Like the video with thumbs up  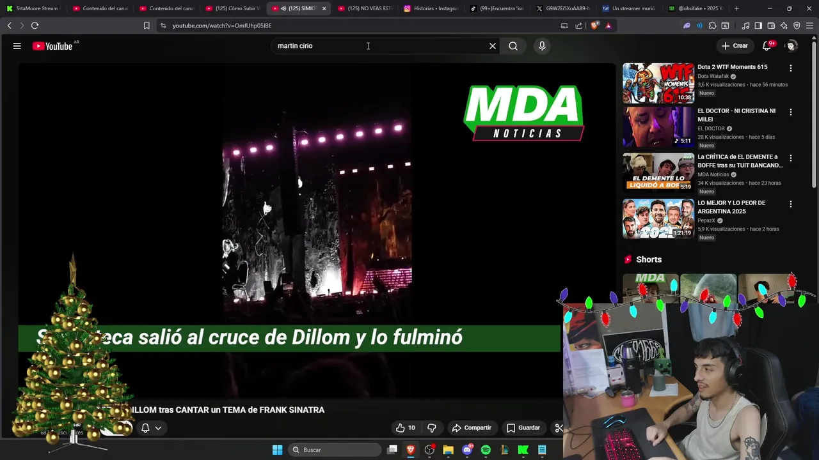coord(406,428)
